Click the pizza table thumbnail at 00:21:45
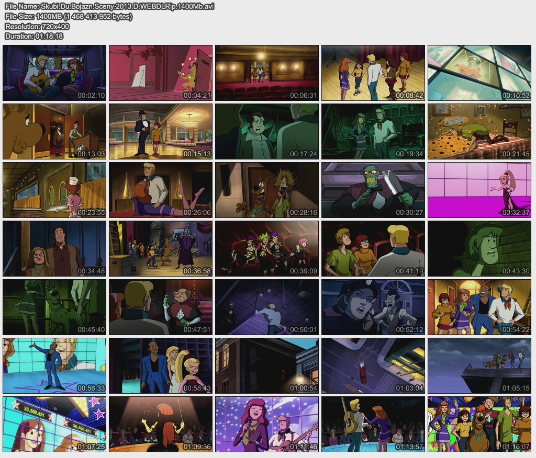The width and height of the screenshot is (536, 458). [479, 131]
